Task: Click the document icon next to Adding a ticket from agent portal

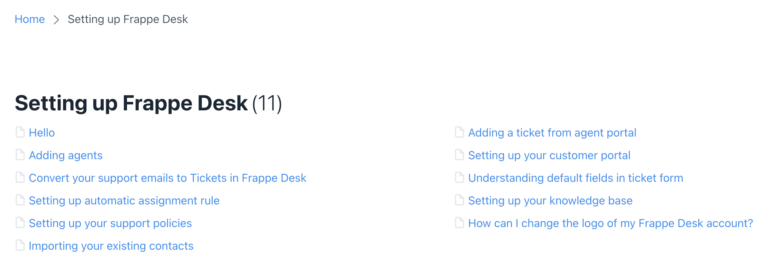Action: click(459, 132)
